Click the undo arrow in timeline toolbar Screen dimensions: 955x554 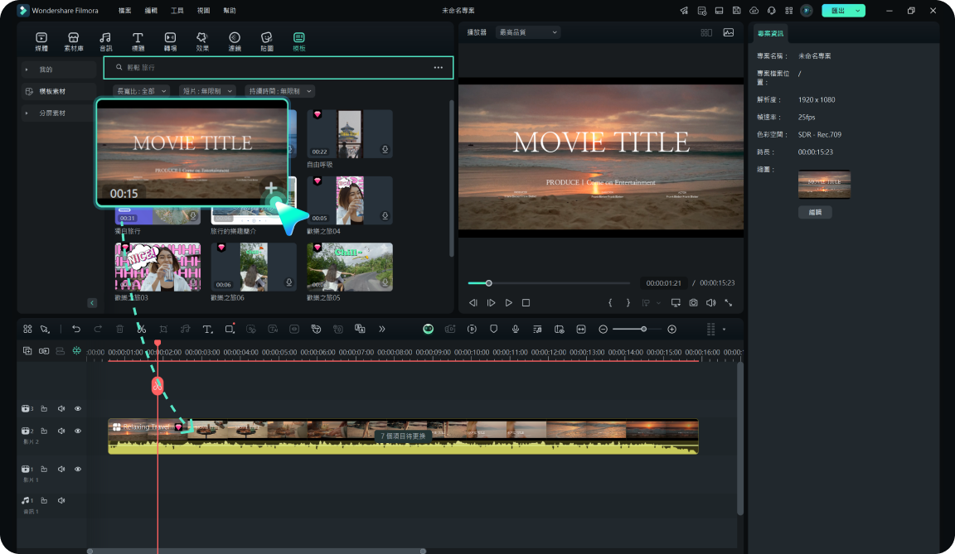coord(76,329)
